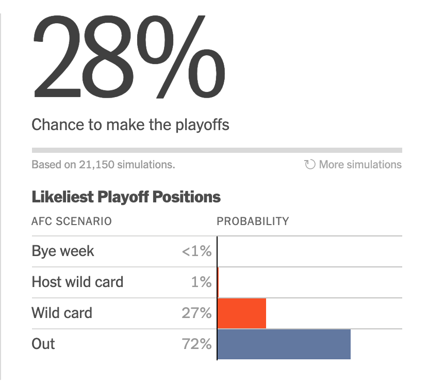Click the AFC SCENARIO column header
This screenshot has width=428, height=381.
tap(72, 221)
